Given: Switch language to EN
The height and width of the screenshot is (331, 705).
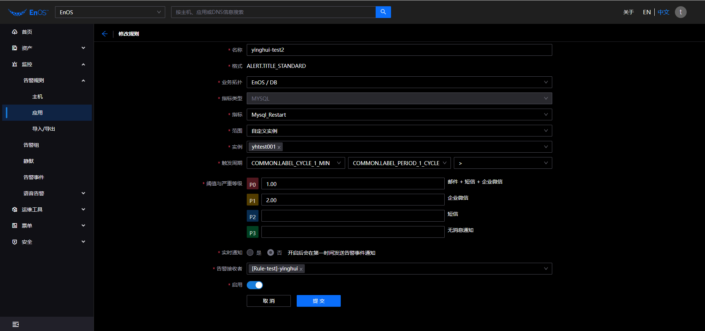Looking at the screenshot, I should tap(647, 12).
